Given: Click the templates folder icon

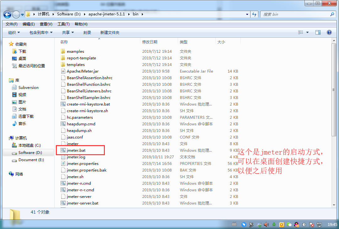Looking at the screenshot, I should click(x=63, y=64).
